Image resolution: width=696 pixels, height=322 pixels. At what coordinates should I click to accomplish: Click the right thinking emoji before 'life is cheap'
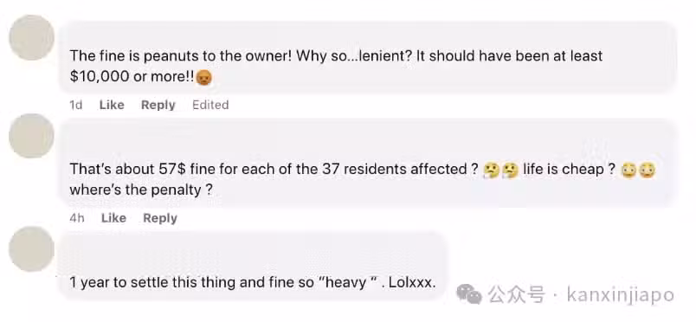[510, 171]
